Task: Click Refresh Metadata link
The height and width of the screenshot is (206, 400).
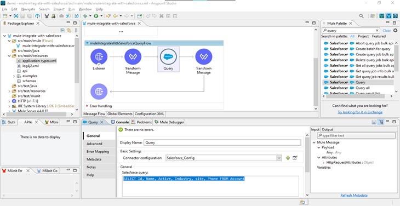Action: pyautogui.click(x=354, y=196)
